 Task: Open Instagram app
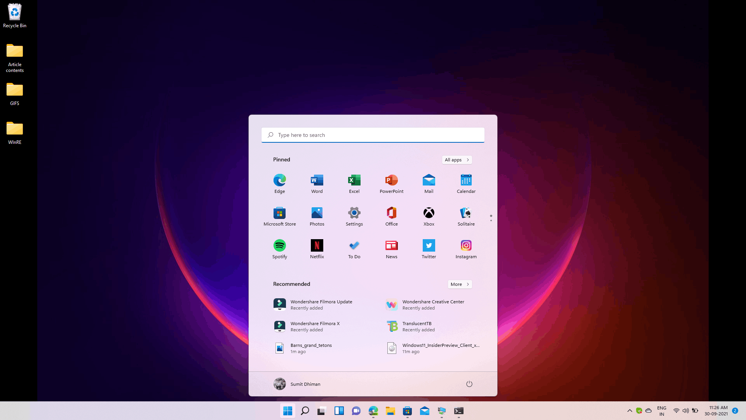point(466,245)
